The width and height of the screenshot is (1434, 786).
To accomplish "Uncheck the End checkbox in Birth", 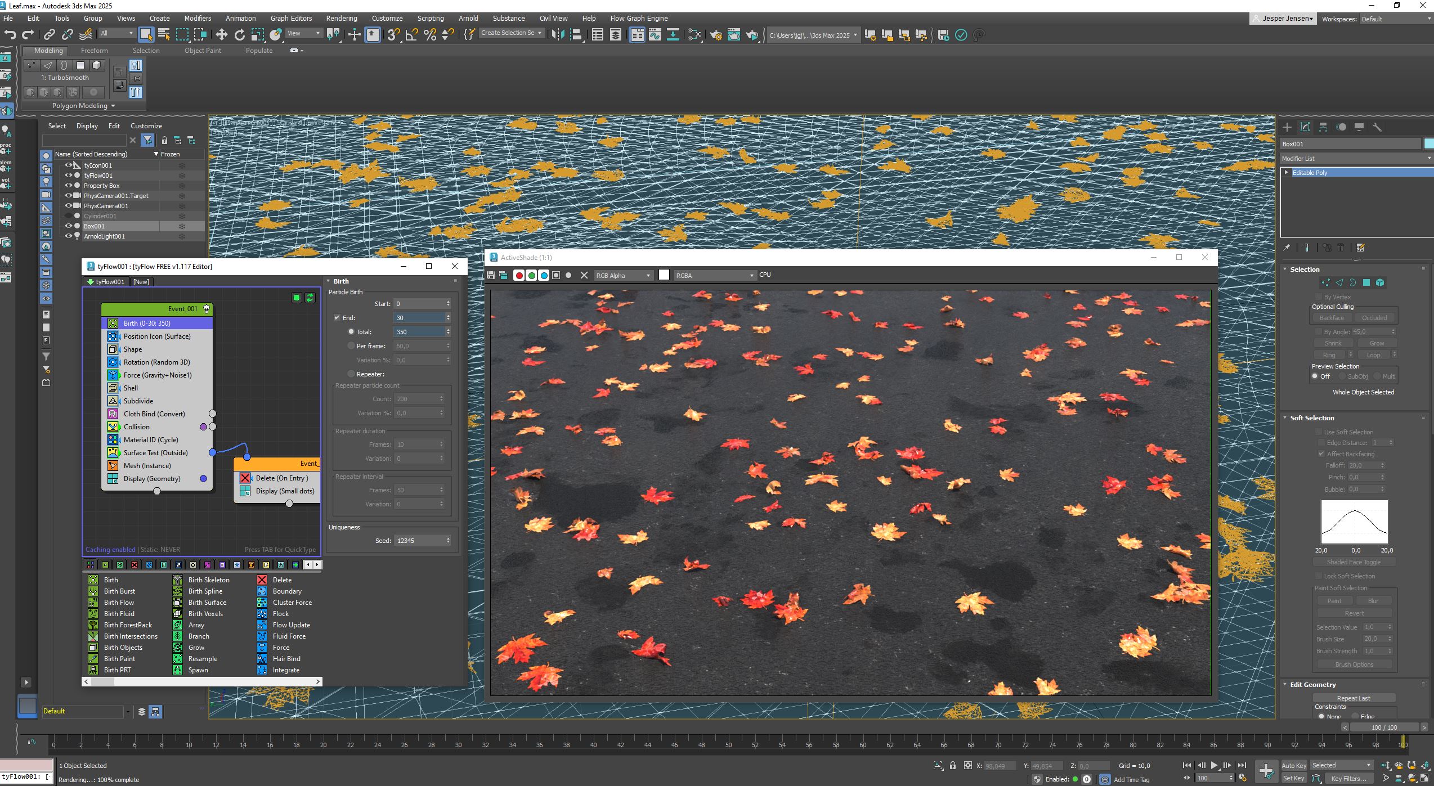I will (337, 318).
